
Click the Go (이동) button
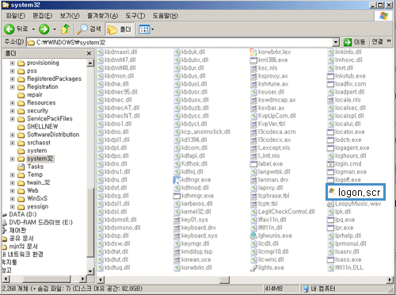[x=355, y=42]
